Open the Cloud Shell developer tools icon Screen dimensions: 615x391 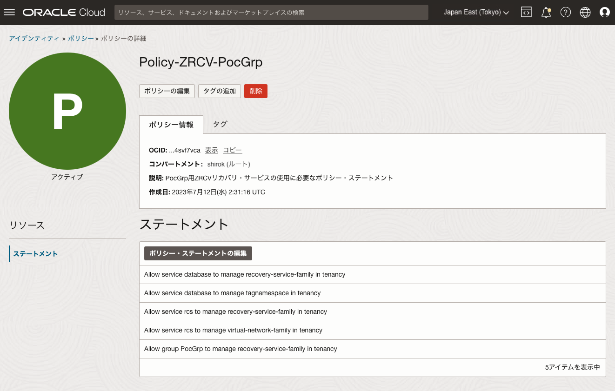pos(526,13)
